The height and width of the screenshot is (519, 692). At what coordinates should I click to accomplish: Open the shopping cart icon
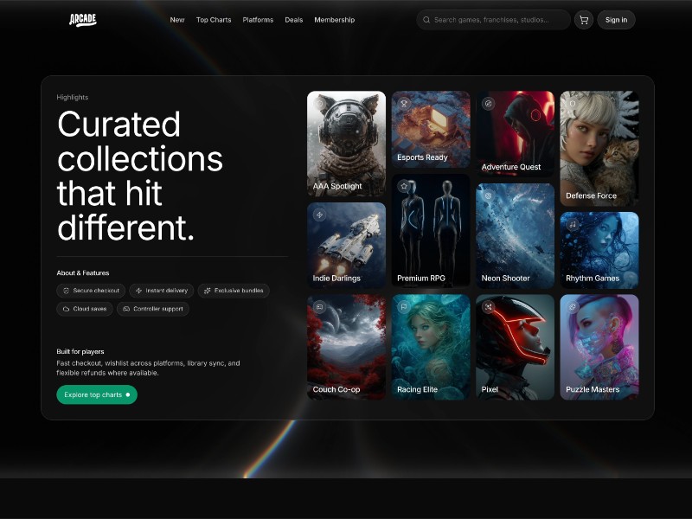click(x=584, y=20)
